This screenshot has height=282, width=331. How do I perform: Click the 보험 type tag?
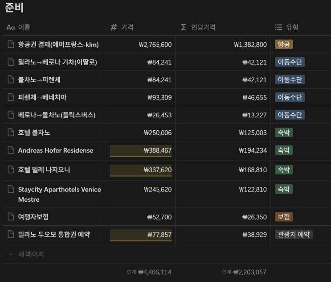pyautogui.click(x=284, y=217)
